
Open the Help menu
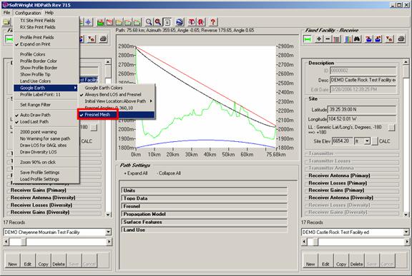[49, 13]
